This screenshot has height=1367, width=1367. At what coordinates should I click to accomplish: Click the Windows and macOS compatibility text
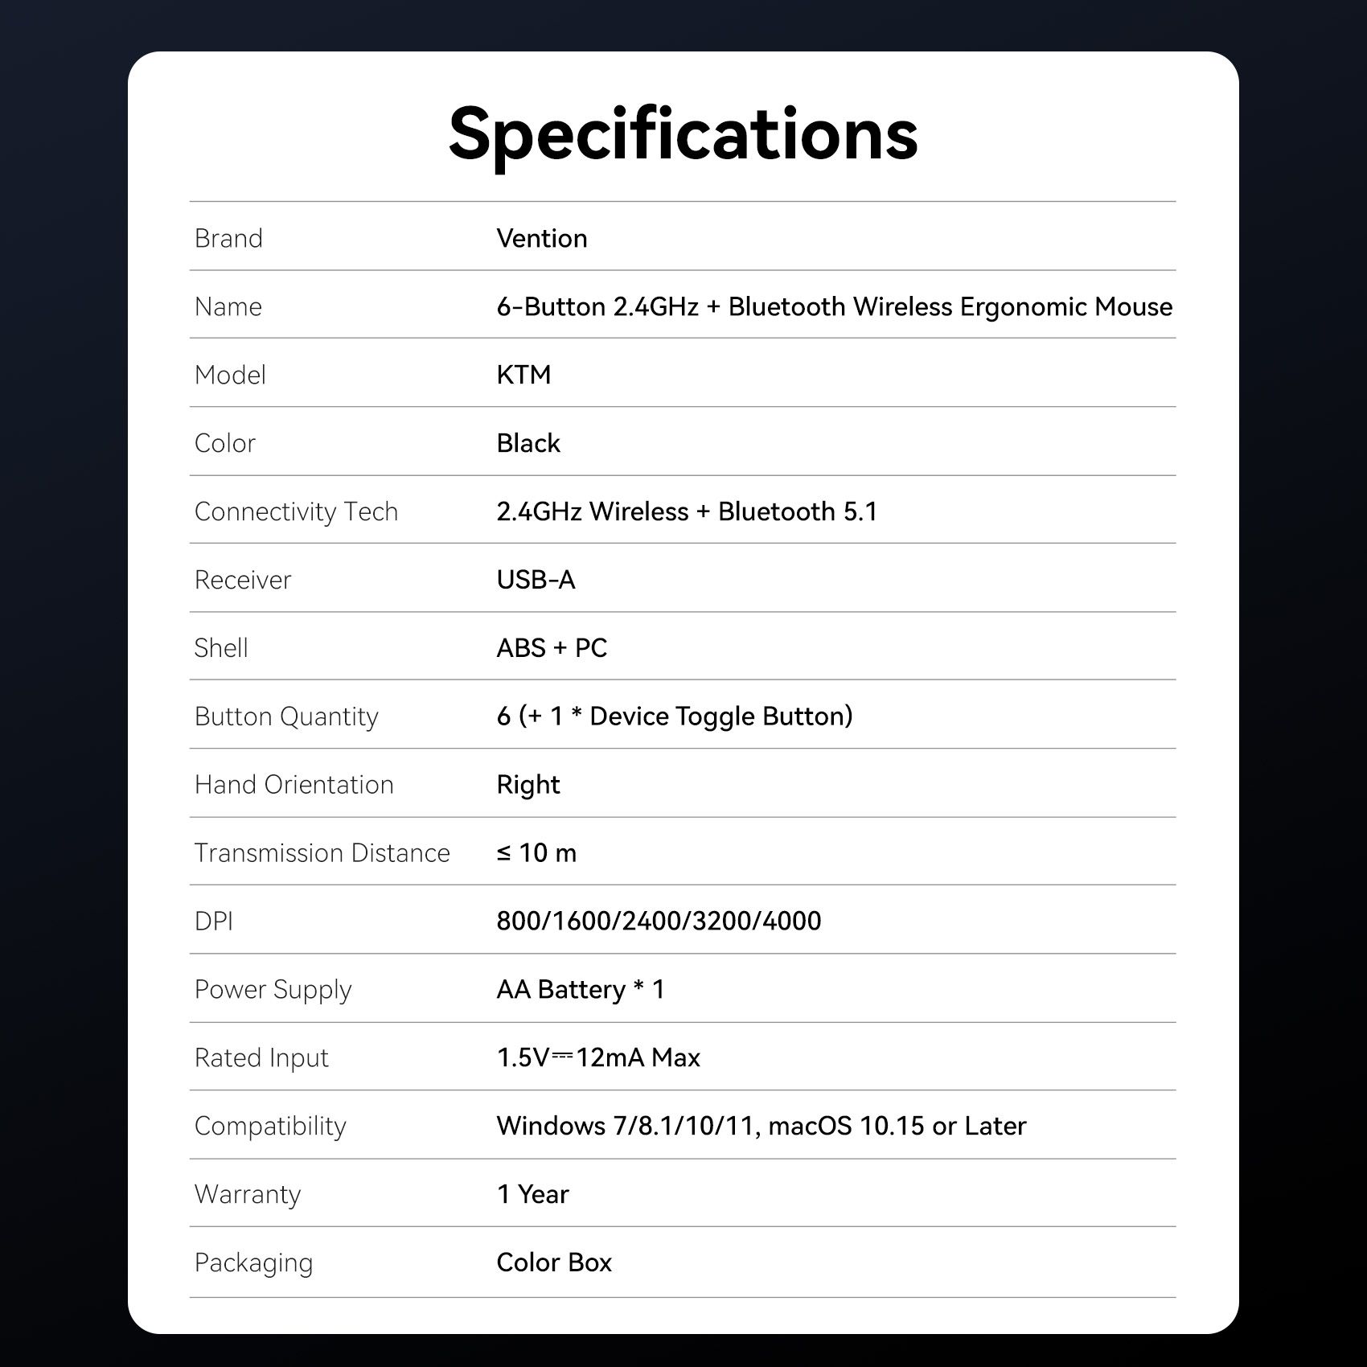coord(761,1126)
